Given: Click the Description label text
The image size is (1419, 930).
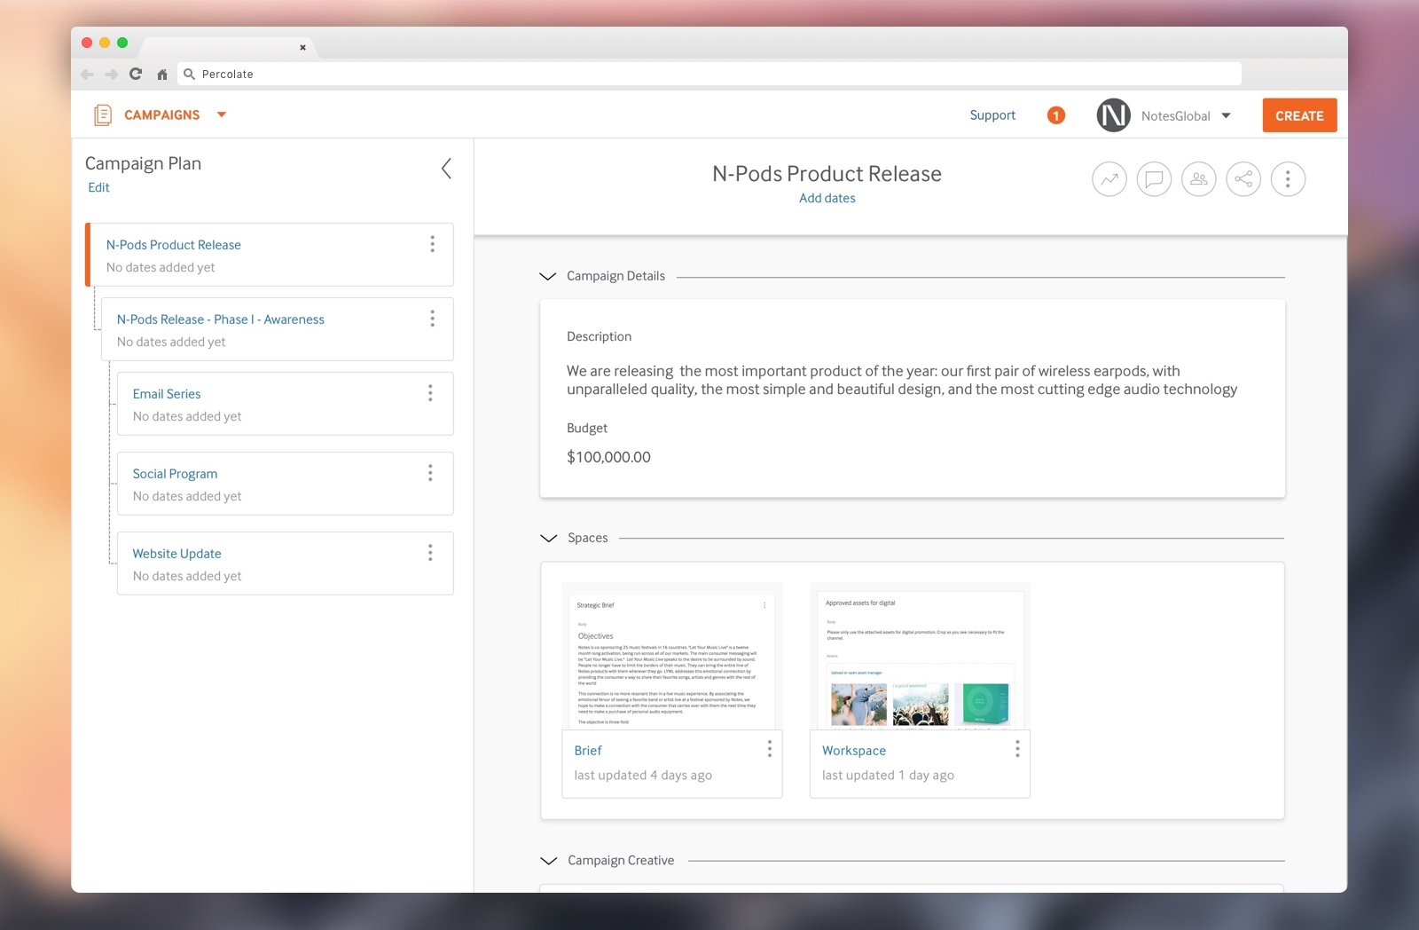Looking at the screenshot, I should click(x=600, y=336).
